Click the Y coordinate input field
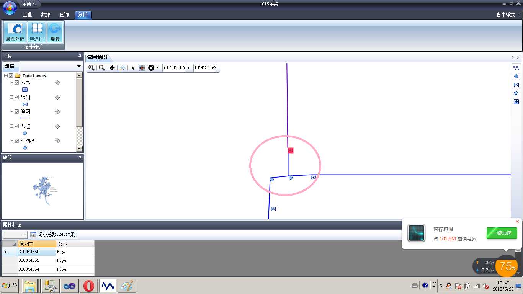The height and width of the screenshot is (294, 523). point(205,68)
